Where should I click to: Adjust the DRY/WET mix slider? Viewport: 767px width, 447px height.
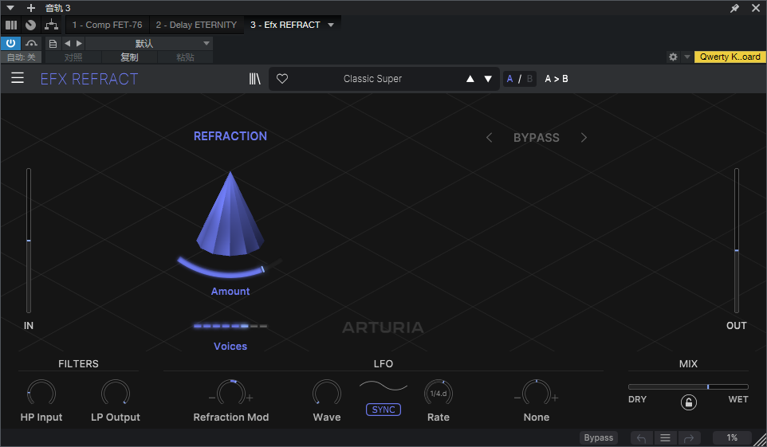[x=688, y=387]
